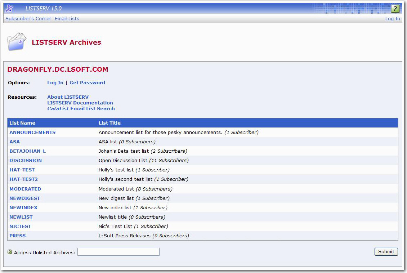Click the LISTSERV Archives page title

click(x=66, y=42)
